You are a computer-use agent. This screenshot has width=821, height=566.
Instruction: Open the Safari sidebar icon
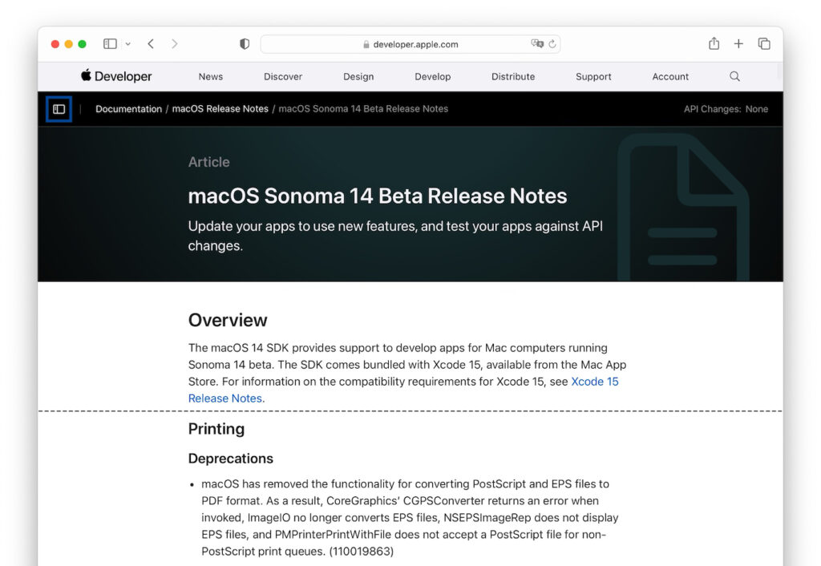pos(109,44)
